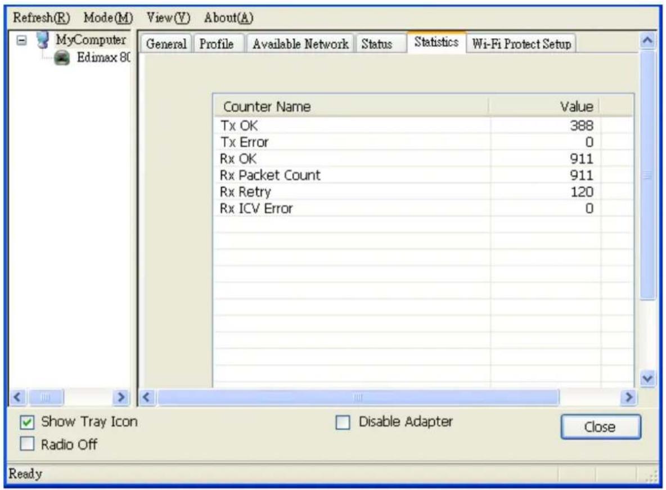Collapse the MyComputer tree node
The width and height of the screenshot is (666, 490).
(22, 41)
